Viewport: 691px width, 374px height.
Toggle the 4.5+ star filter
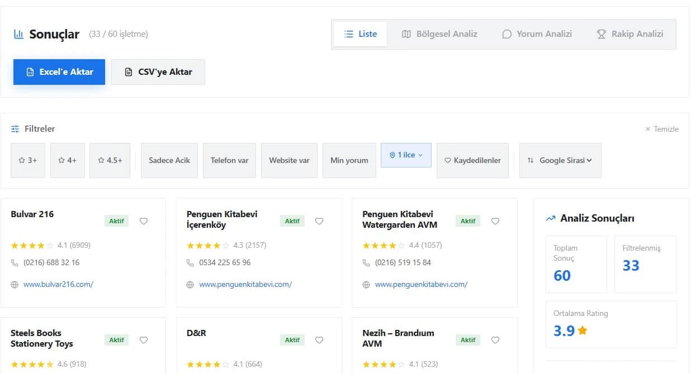click(x=110, y=160)
